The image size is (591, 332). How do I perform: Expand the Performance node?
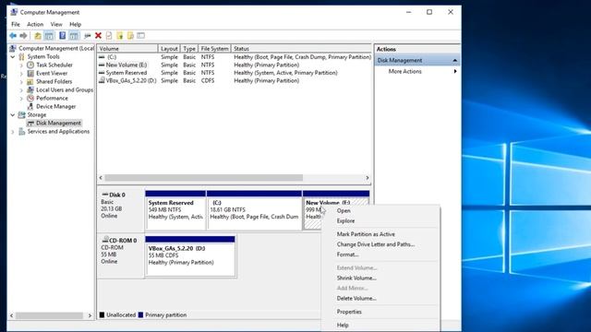pyautogui.click(x=21, y=98)
